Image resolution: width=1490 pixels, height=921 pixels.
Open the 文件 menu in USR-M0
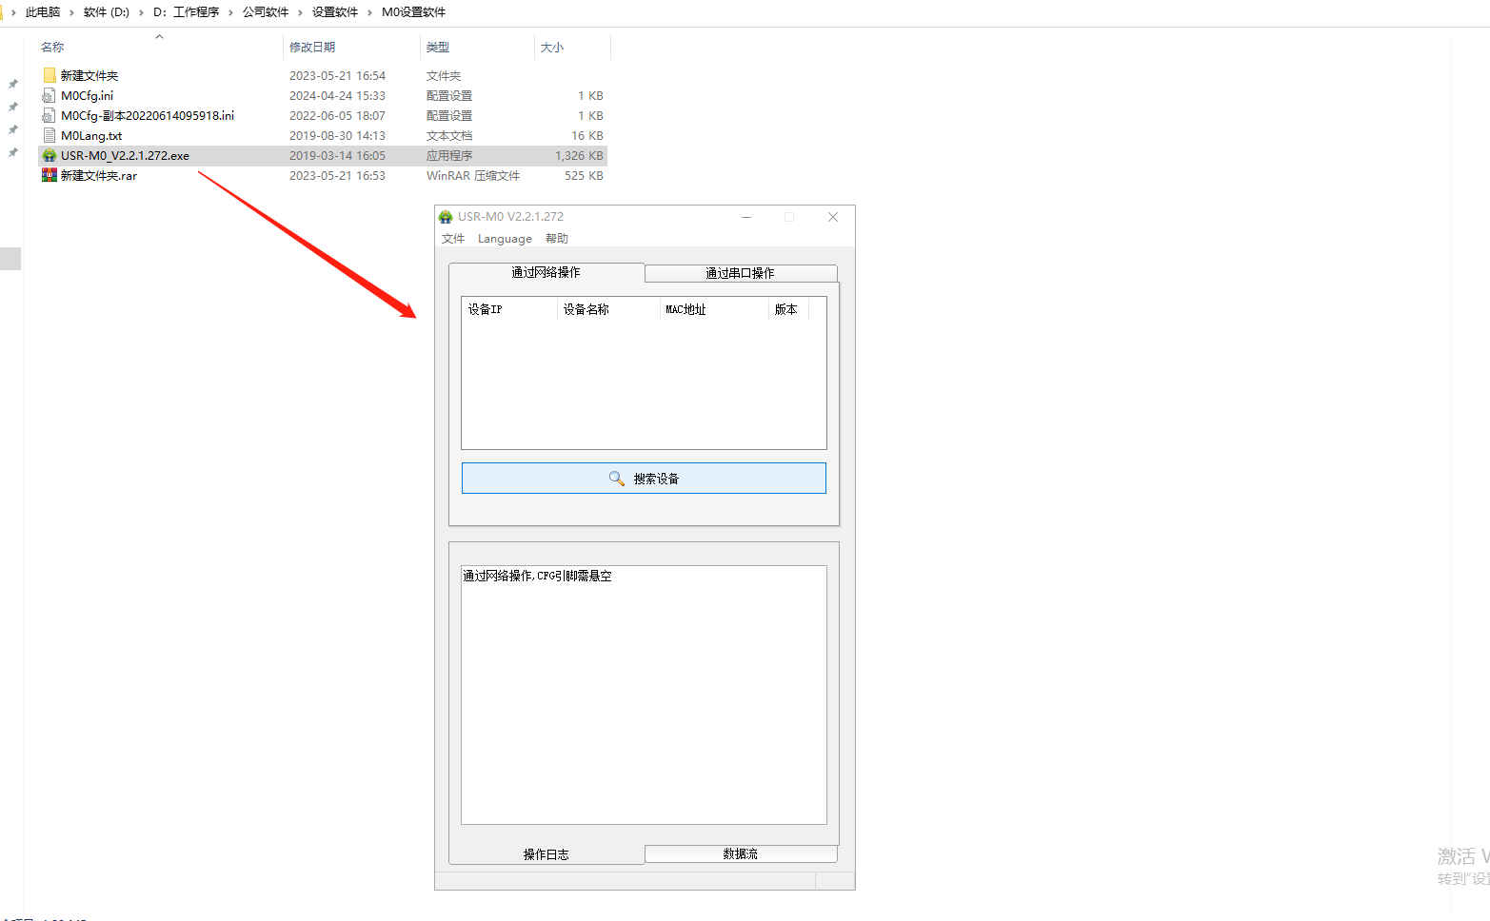tap(453, 239)
